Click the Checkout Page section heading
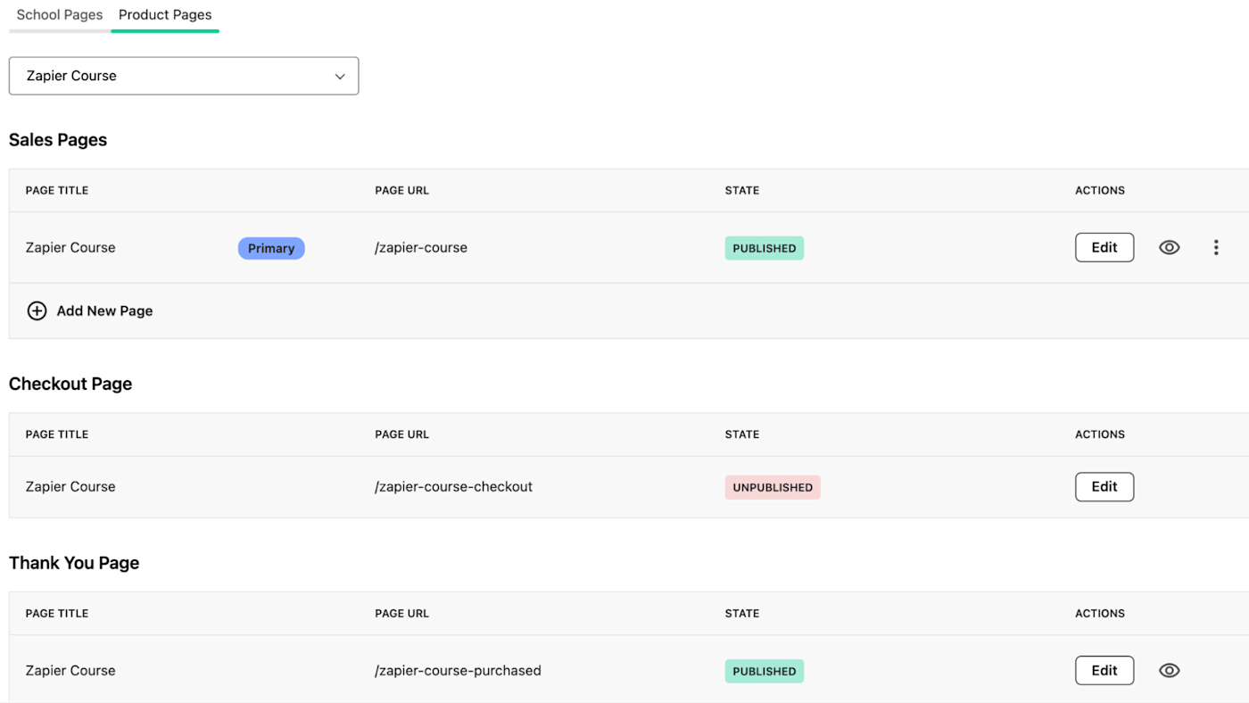 [x=70, y=385]
